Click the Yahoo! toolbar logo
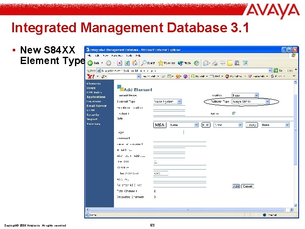 click(91, 76)
